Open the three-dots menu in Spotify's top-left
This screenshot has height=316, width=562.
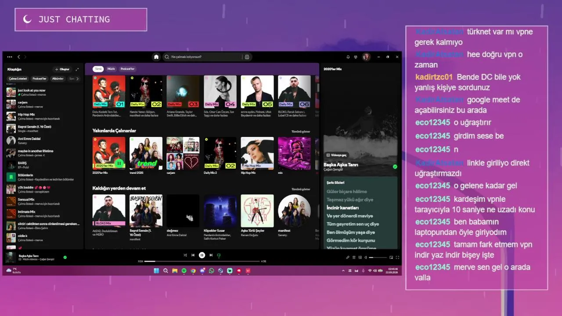[x=10, y=57]
